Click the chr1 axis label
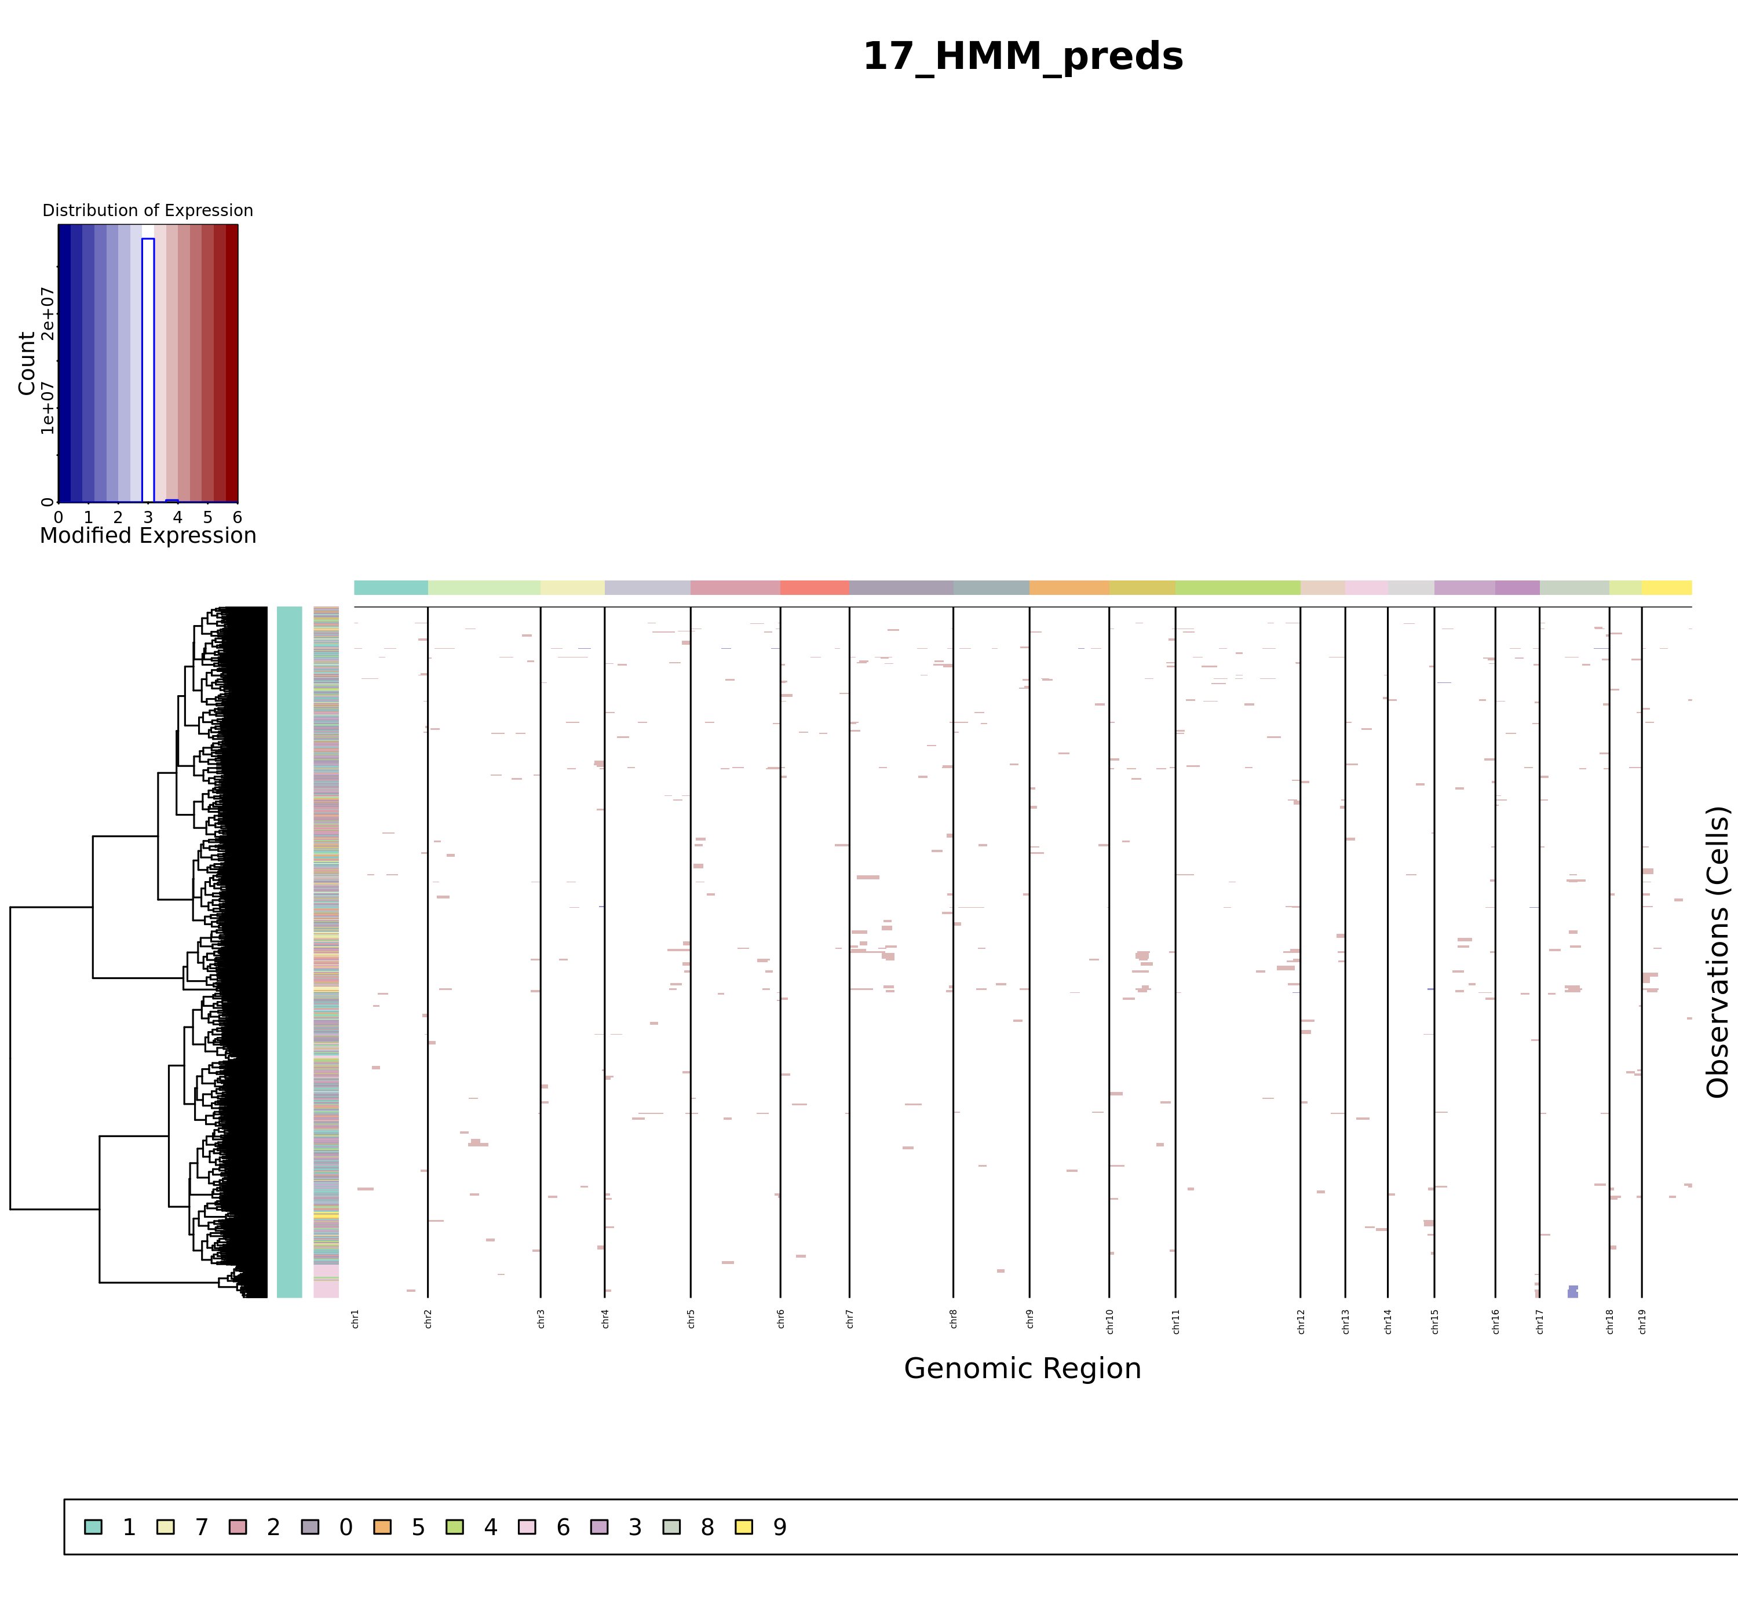This screenshot has width=1738, height=1611. [355, 1319]
